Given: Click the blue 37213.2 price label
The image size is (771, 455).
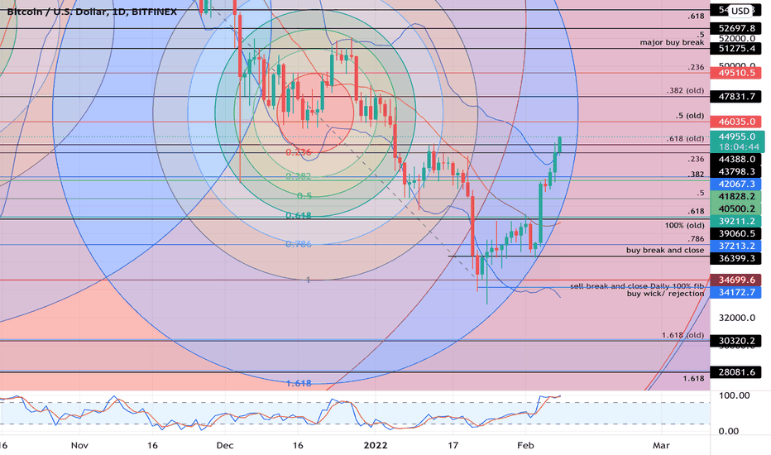Looking at the screenshot, I should click(x=736, y=246).
